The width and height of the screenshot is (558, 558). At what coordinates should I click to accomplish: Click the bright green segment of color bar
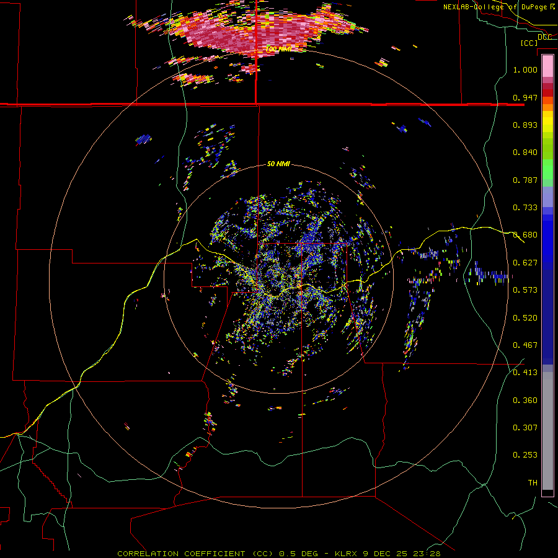547,169
